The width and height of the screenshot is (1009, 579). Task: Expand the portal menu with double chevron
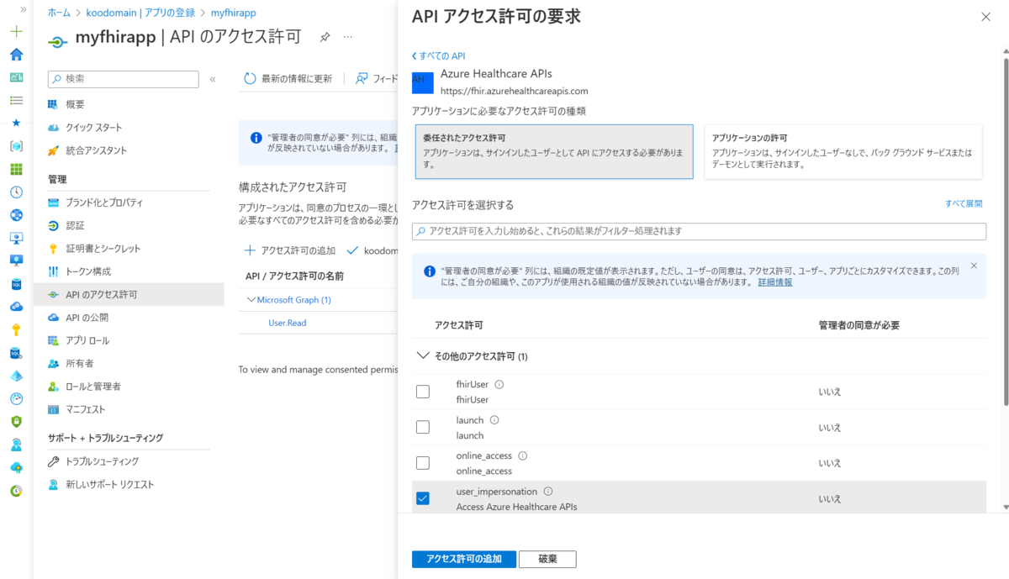[x=23, y=9]
